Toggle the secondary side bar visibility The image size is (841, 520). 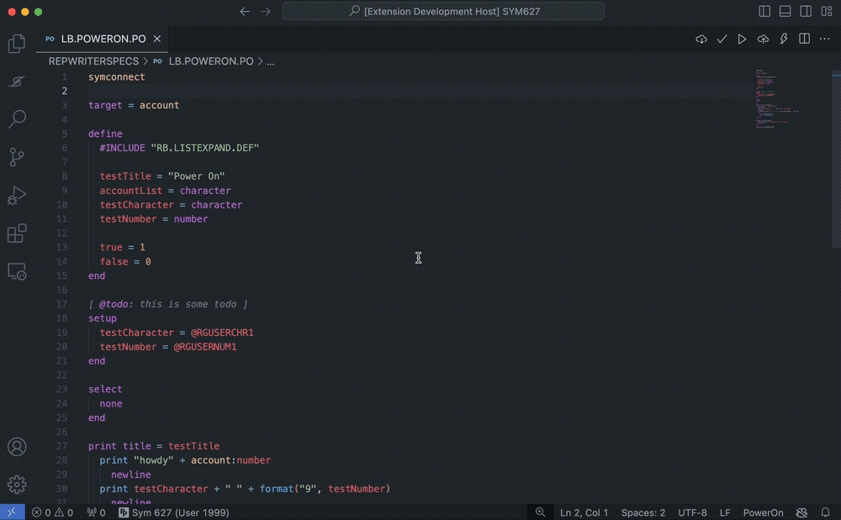[x=806, y=12]
